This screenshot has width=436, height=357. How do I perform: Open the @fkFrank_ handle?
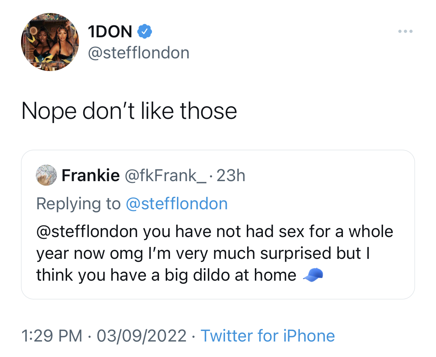(166, 176)
